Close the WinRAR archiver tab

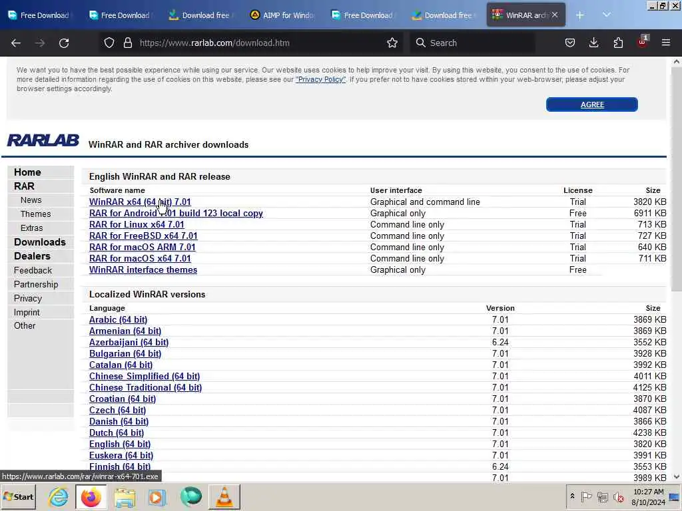coord(555,15)
